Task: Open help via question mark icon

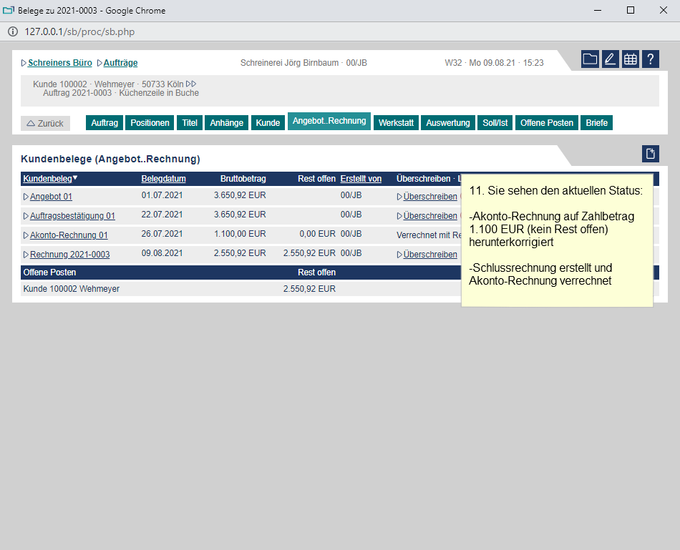Action: click(x=650, y=59)
